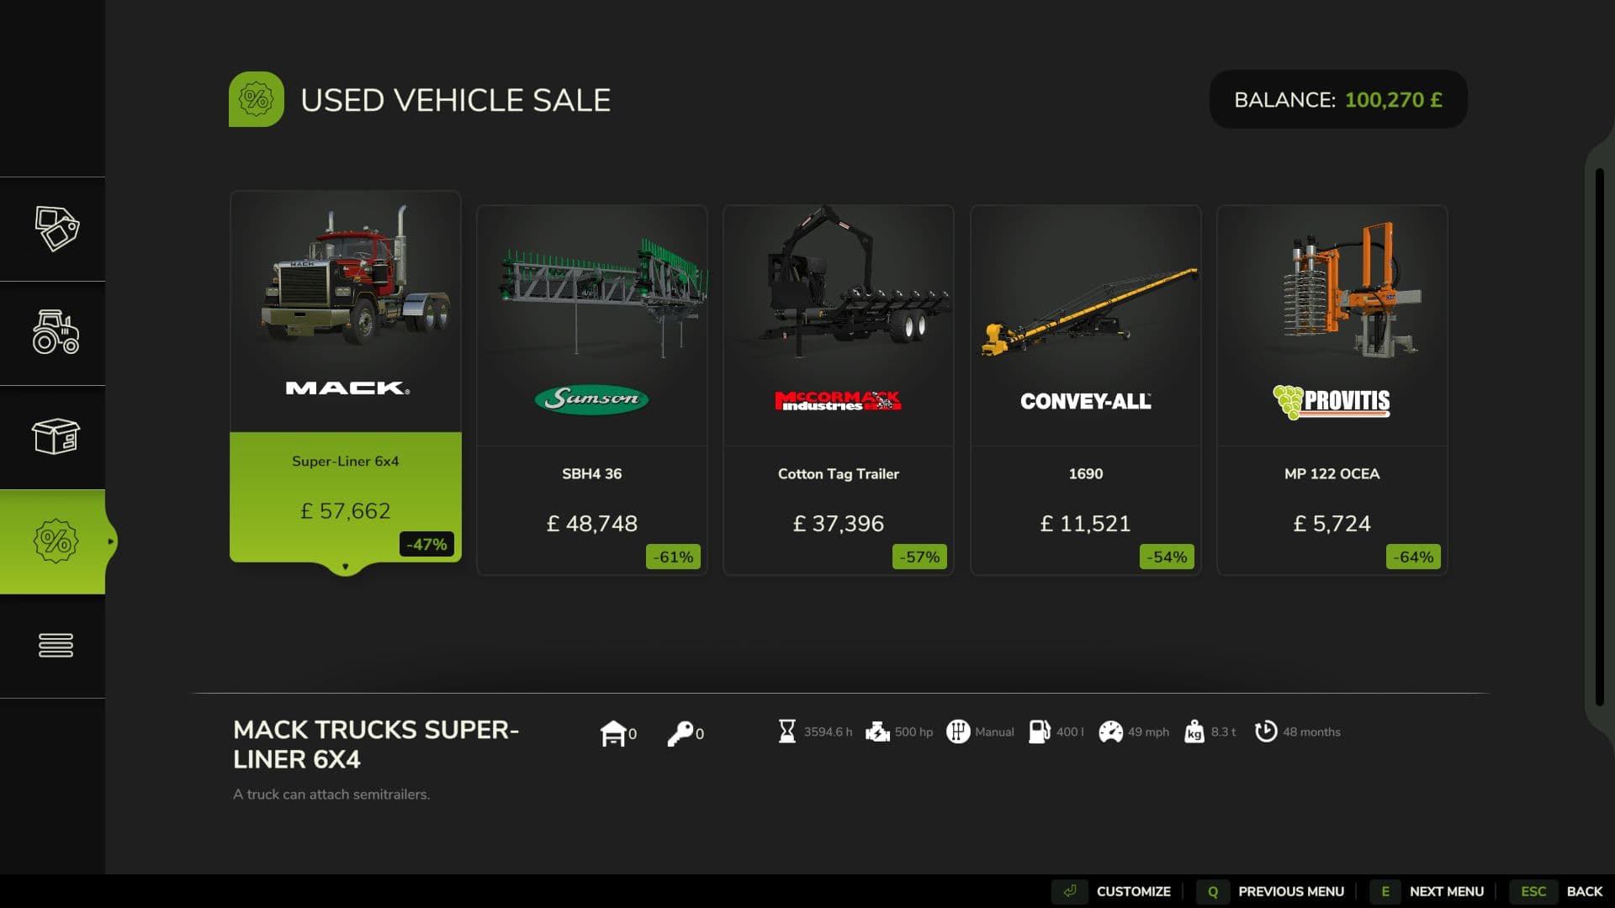The width and height of the screenshot is (1615, 908).
Task: Select the Provitis MP 122 OCEA card
Action: (x=1332, y=390)
